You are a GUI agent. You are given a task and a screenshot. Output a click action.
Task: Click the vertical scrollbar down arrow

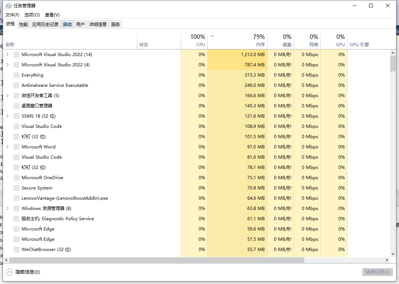pyautogui.click(x=393, y=254)
